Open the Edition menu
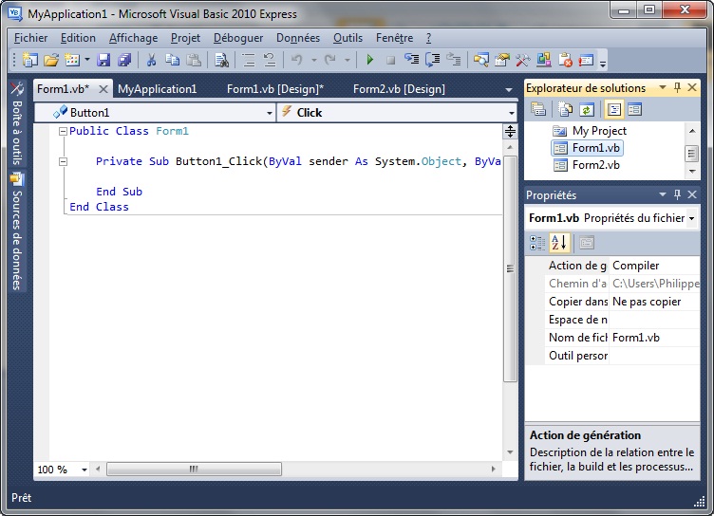 tap(78, 38)
